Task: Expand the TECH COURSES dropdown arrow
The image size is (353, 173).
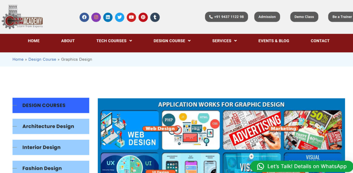Action: (131, 41)
